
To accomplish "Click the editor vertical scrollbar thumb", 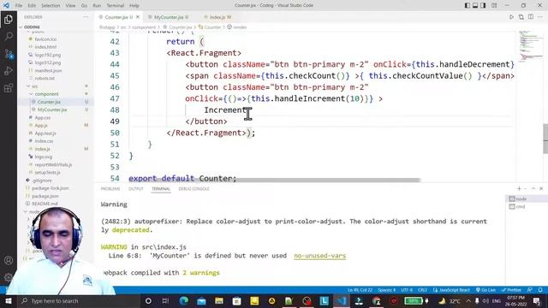I will 545,139.
